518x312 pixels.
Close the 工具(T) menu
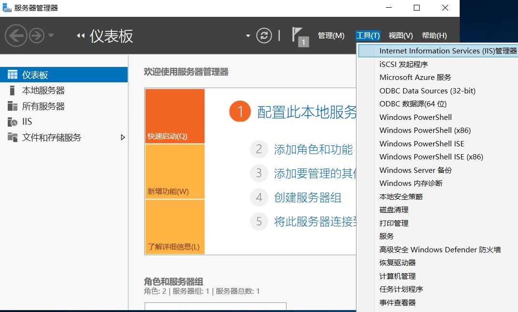(x=368, y=36)
